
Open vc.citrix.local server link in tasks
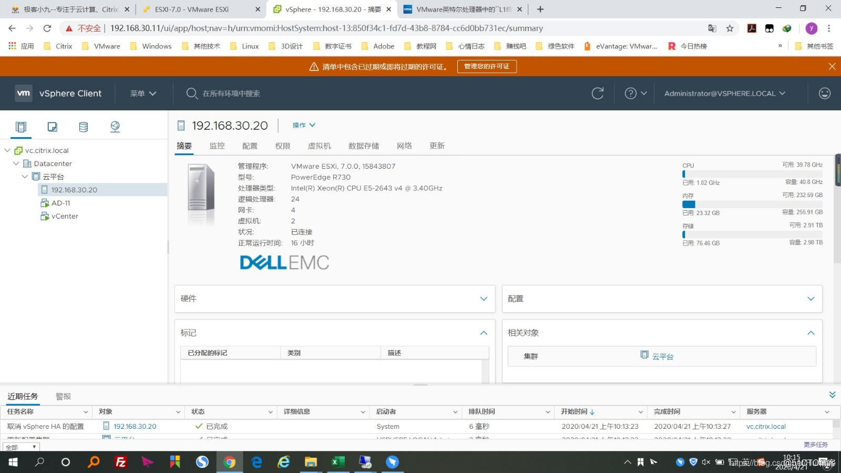[x=766, y=426]
